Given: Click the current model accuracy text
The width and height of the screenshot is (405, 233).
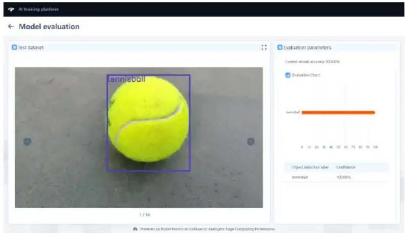Looking at the screenshot, I should click(x=312, y=62).
